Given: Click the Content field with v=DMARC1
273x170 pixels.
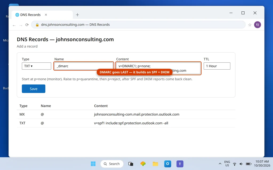Looking at the screenshot, I should click(x=158, y=68).
